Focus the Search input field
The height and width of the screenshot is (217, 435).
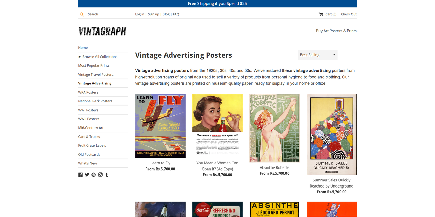(x=107, y=14)
